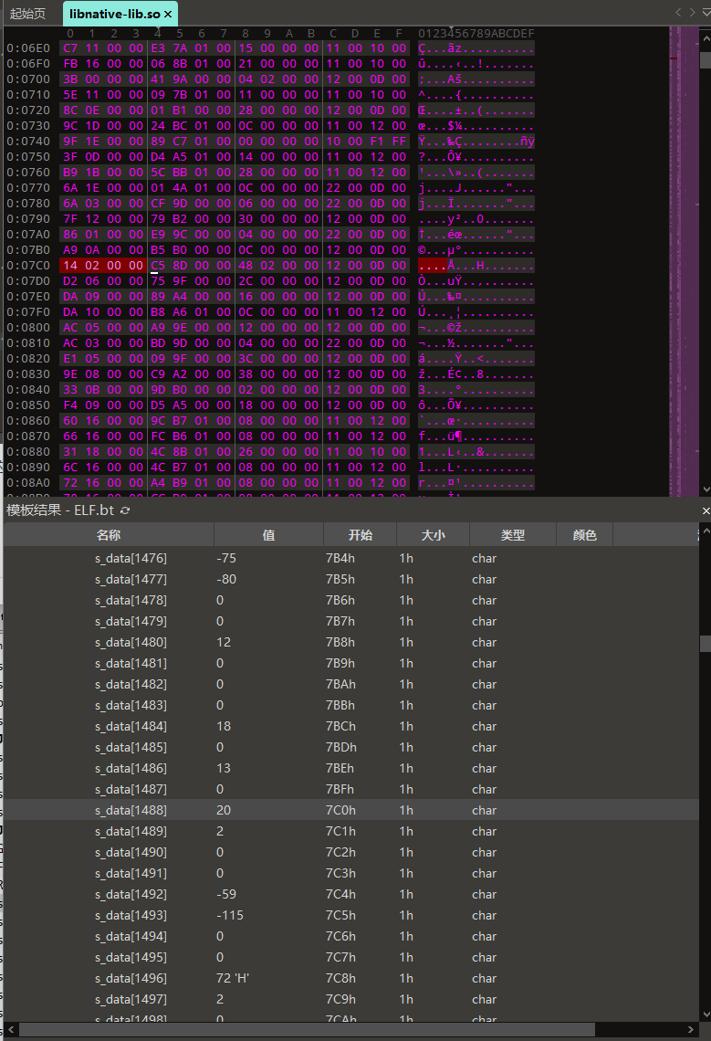
Task: Click the horizontal scrollbar left arrow
Action: tap(10, 1030)
